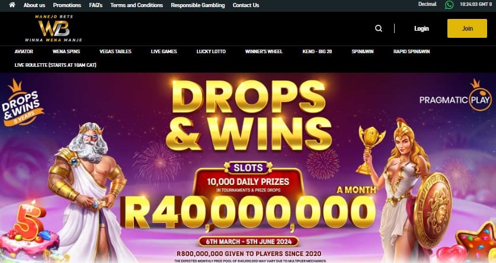496x263 pixels.
Task: Click the Wanejo Bets WB logo
Action: tap(54, 28)
